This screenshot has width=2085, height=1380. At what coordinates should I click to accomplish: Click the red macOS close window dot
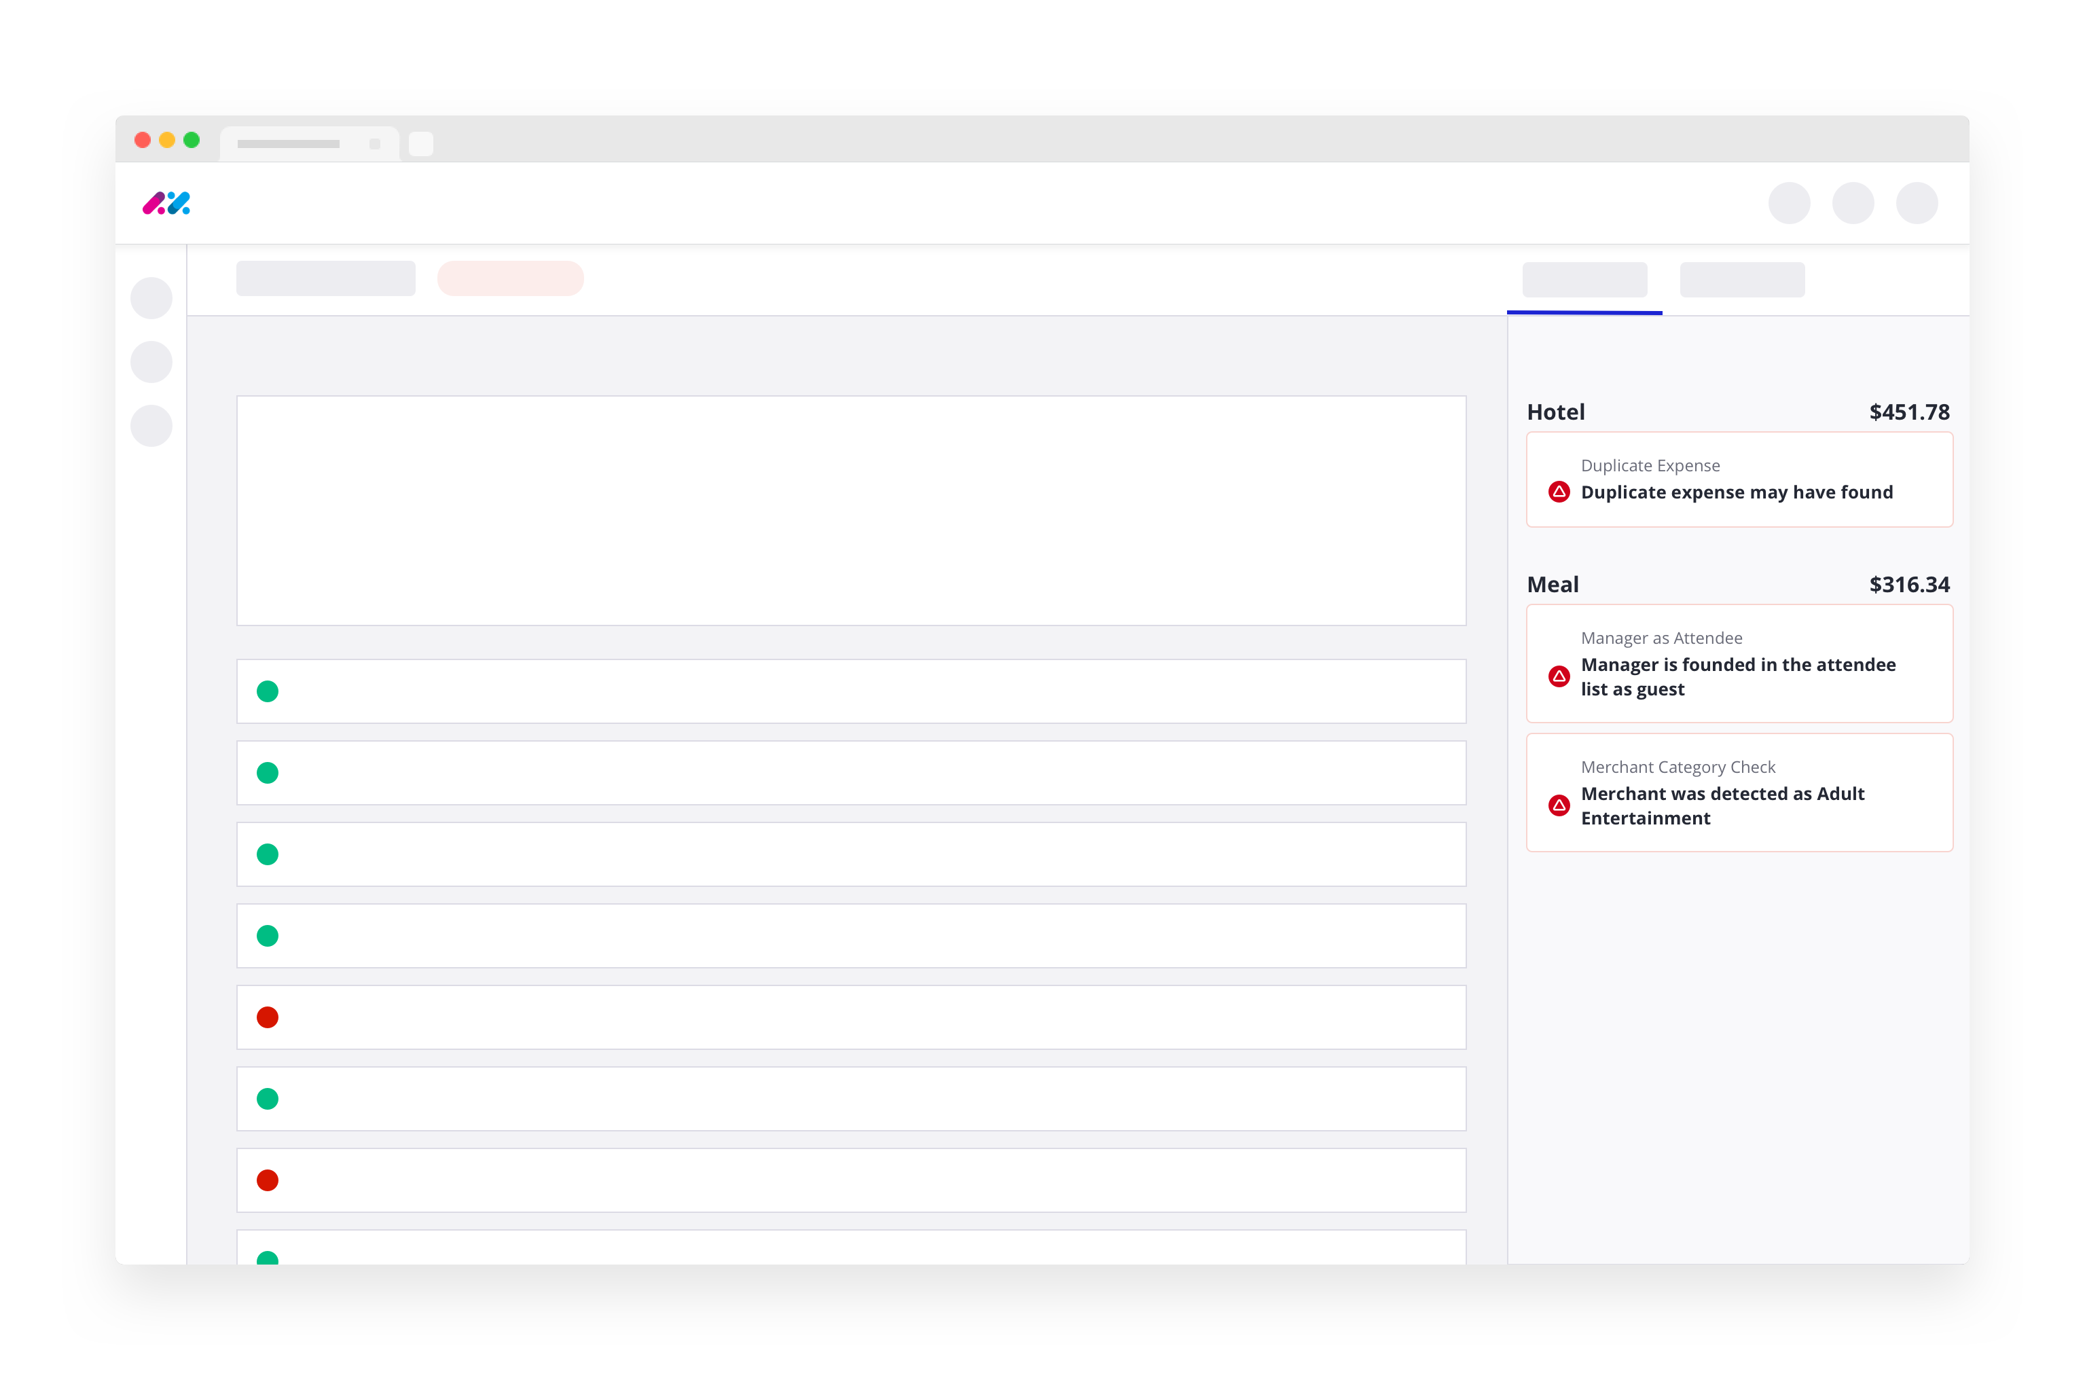click(x=143, y=140)
